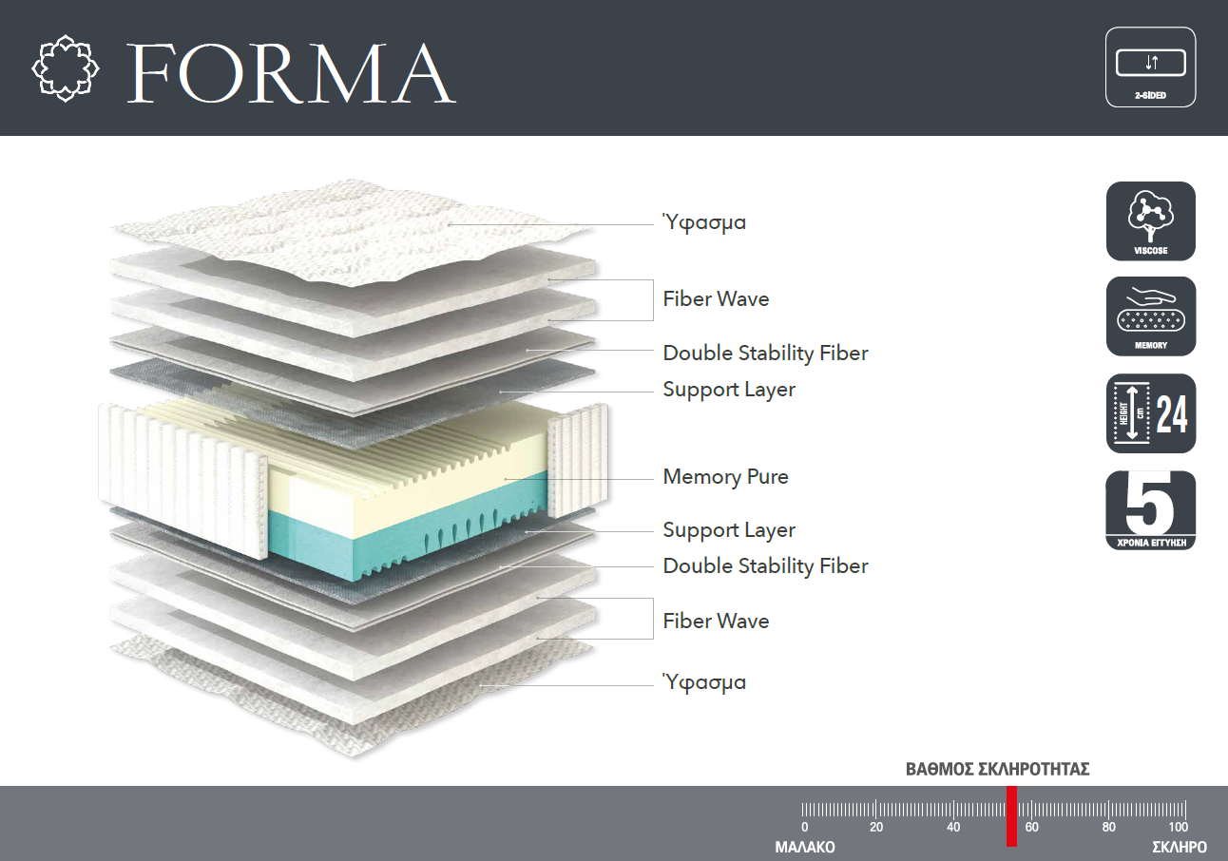Click the flower logo beside FORMA
This screenshot has height=861, width=1228.
point(66,68)
